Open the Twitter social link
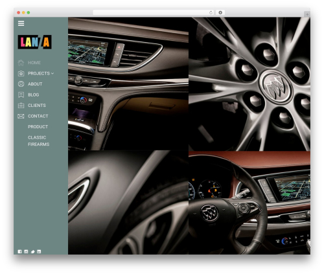The image size is (324, 274). point(32,251)
